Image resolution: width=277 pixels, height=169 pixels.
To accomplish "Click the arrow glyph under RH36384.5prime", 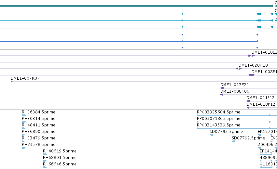I will point(24,115).
